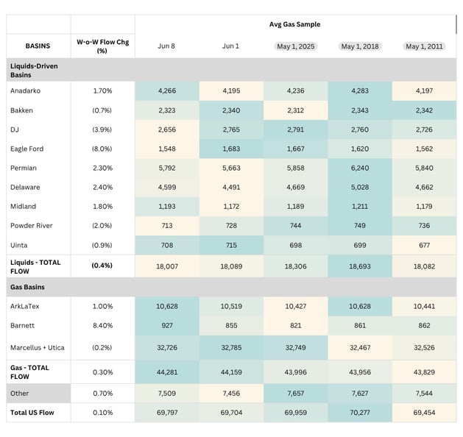This screenshot has height=437, width=463.
Task: Select the May 1, 2018 date pill
Action: (360, 46)
